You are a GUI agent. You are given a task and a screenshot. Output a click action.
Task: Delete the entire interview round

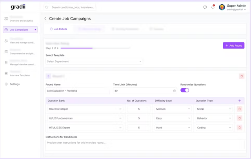[x=241, y=76]
